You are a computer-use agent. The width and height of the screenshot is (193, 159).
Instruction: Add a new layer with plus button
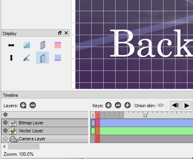23,105
